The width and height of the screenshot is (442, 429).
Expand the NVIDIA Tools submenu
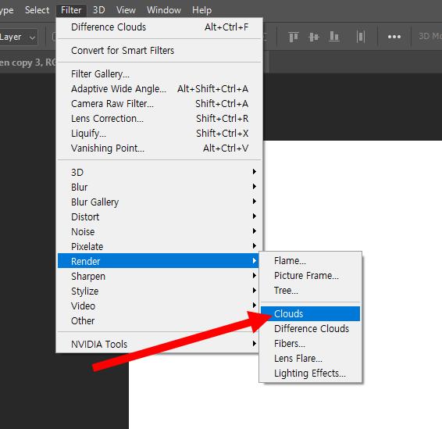(x=159, y=344)
